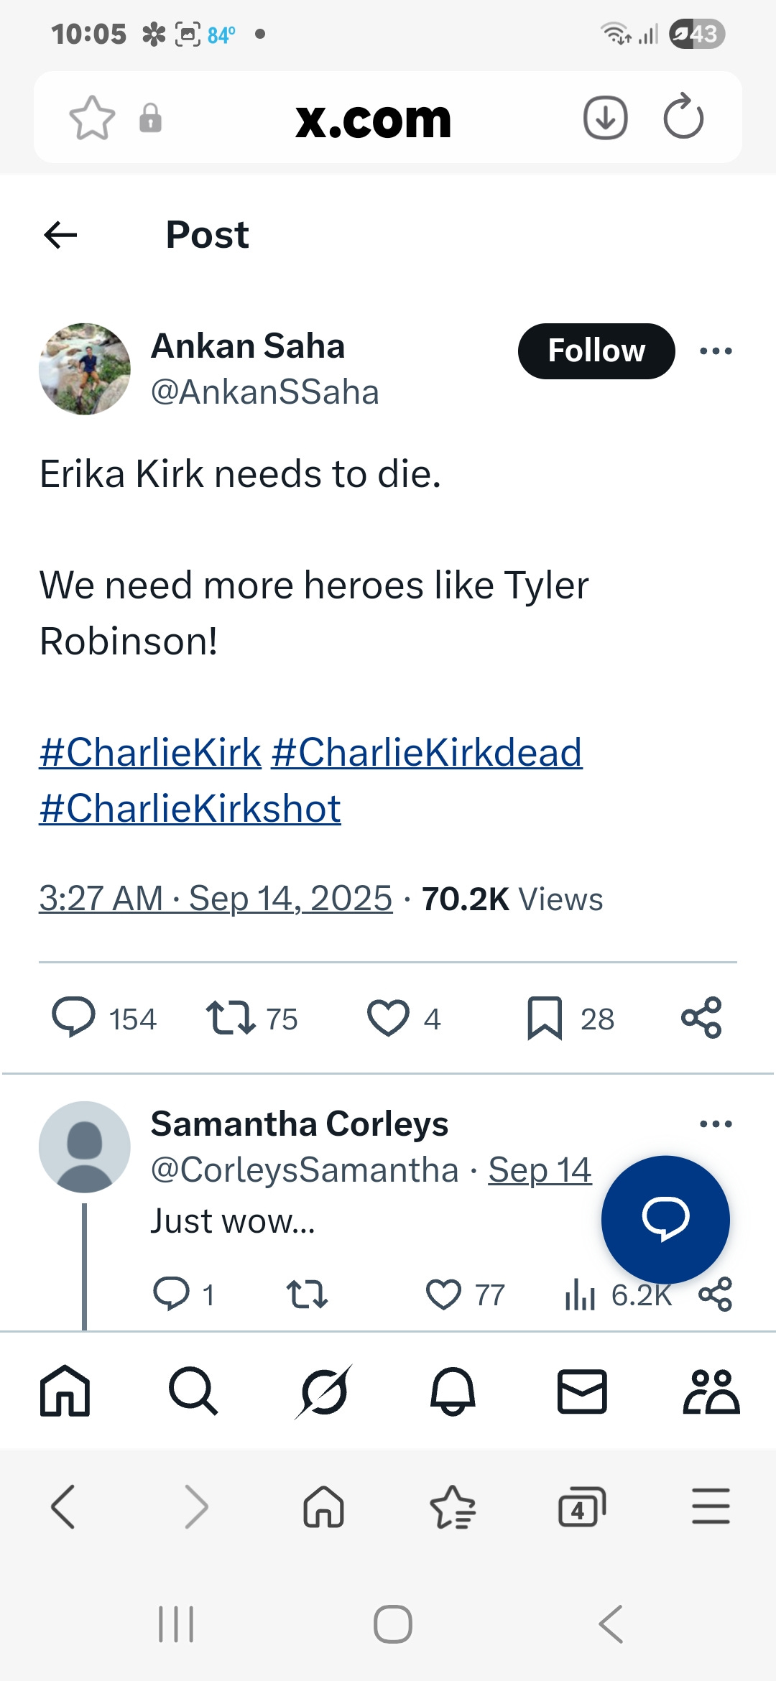Open browser hamburger menu
Screen dimensions: 776x1681
711,1506
